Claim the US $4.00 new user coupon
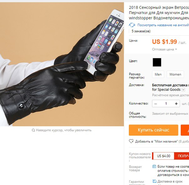 (x=181, y=156)
